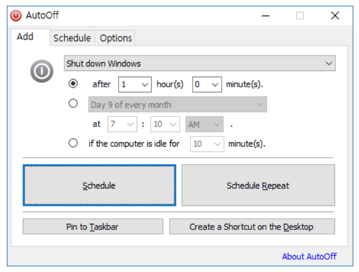The height and width of the screenshot is (272, 359).
Task: Create a Shortcut on the Desktop
Action: click(251, 227)
